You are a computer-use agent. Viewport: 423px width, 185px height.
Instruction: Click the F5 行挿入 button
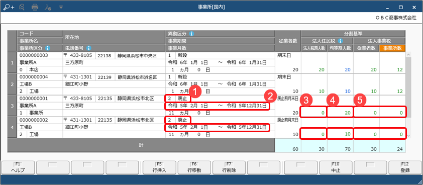tap(159, 168)
